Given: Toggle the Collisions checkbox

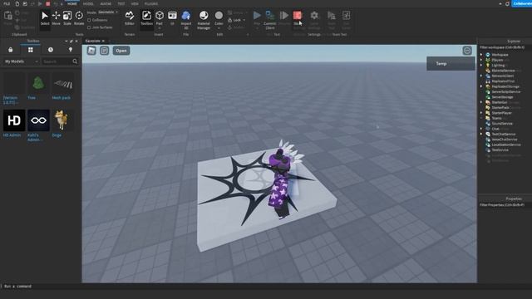Looking at the screenshot, I should point(89,20).
